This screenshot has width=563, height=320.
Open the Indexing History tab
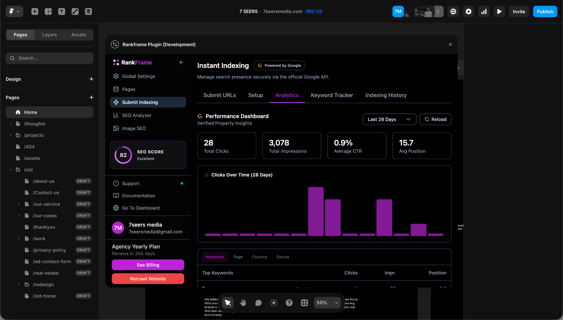tap(386, 95)
